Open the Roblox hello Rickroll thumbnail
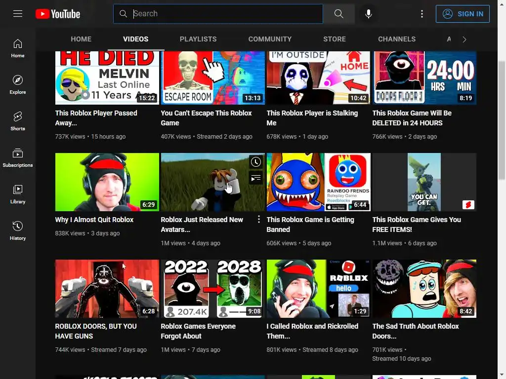Screen dimensions: 506x379 (x=319, y=289)
